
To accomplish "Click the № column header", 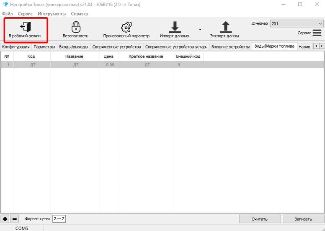I will click(7, 56).
